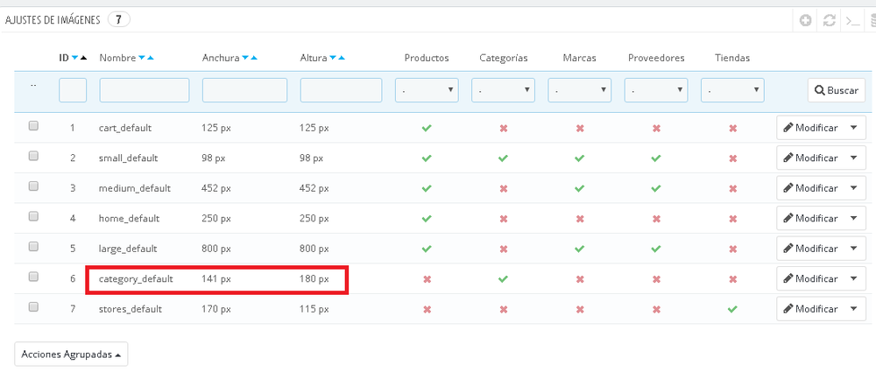Modify the small_default image type

(x=810, y=158)
